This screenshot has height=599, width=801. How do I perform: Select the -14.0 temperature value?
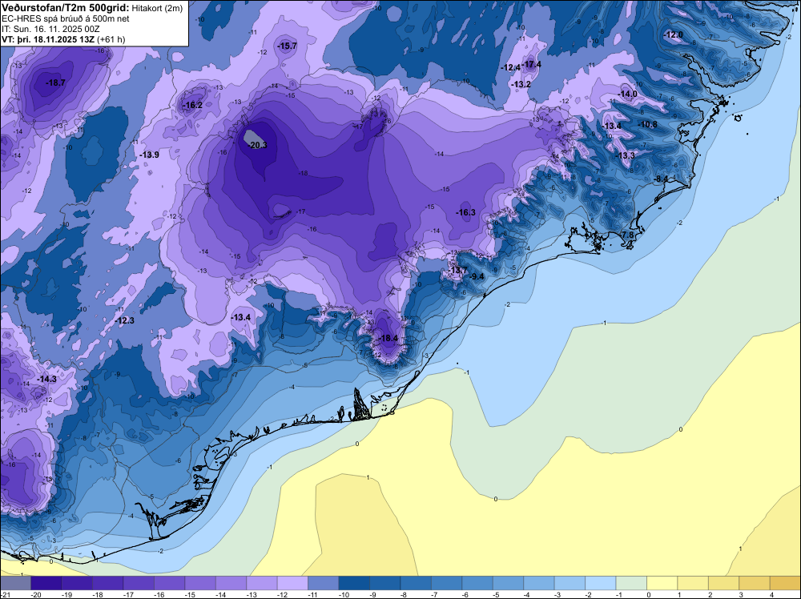628,94
